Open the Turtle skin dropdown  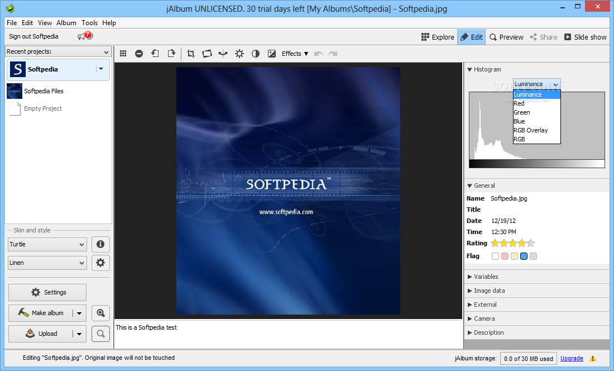47,244
